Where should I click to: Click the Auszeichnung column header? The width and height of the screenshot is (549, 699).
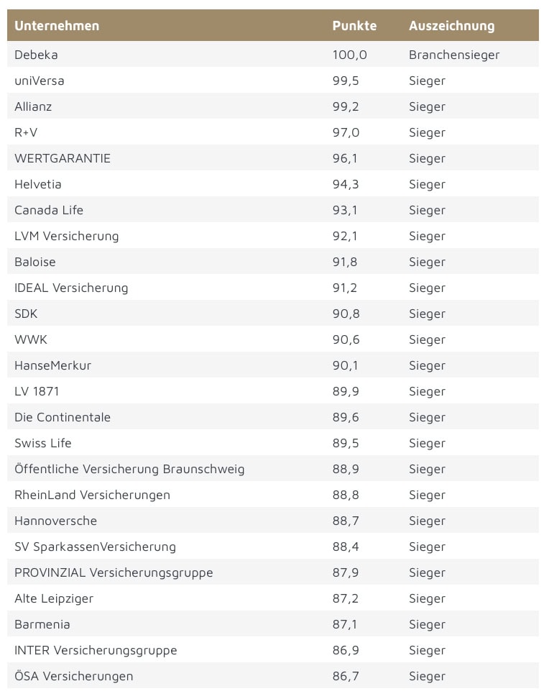pos(451,26)
